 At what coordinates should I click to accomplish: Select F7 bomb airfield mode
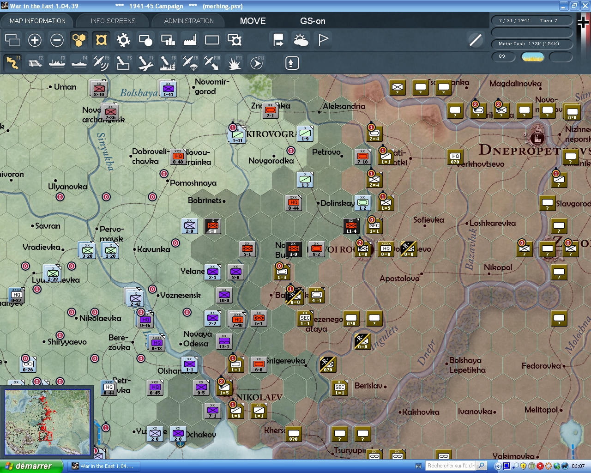coord(145,62)
